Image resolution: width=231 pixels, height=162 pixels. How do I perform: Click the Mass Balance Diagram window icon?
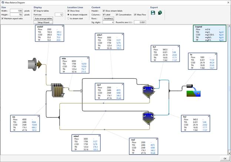click(x=3, y=3)
